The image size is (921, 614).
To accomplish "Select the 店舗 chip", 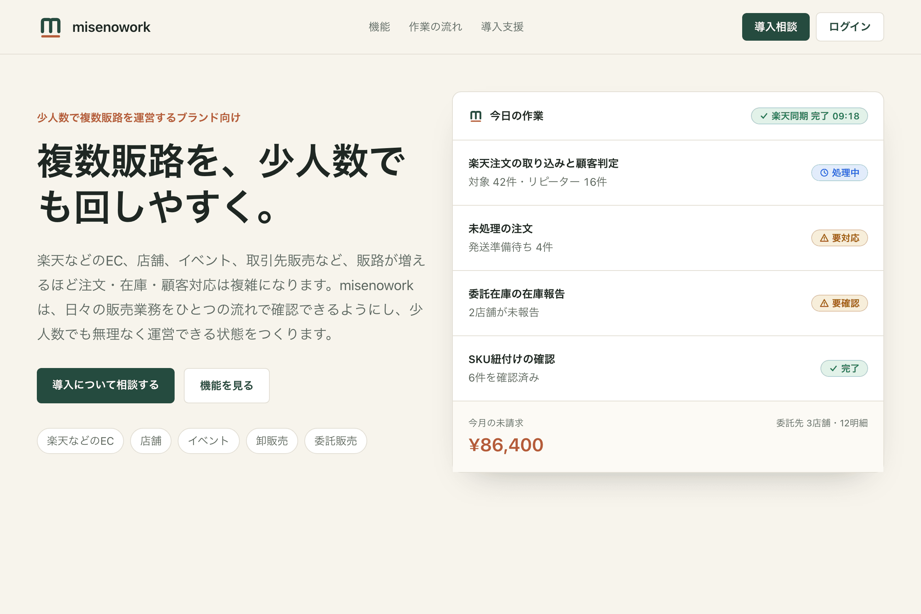I will (x=151, y=441).
